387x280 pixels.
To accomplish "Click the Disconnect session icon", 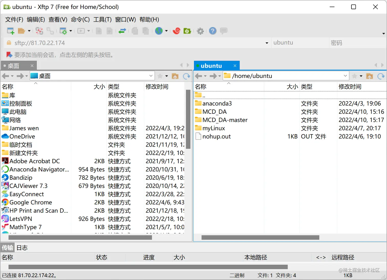I will [39, 31].
